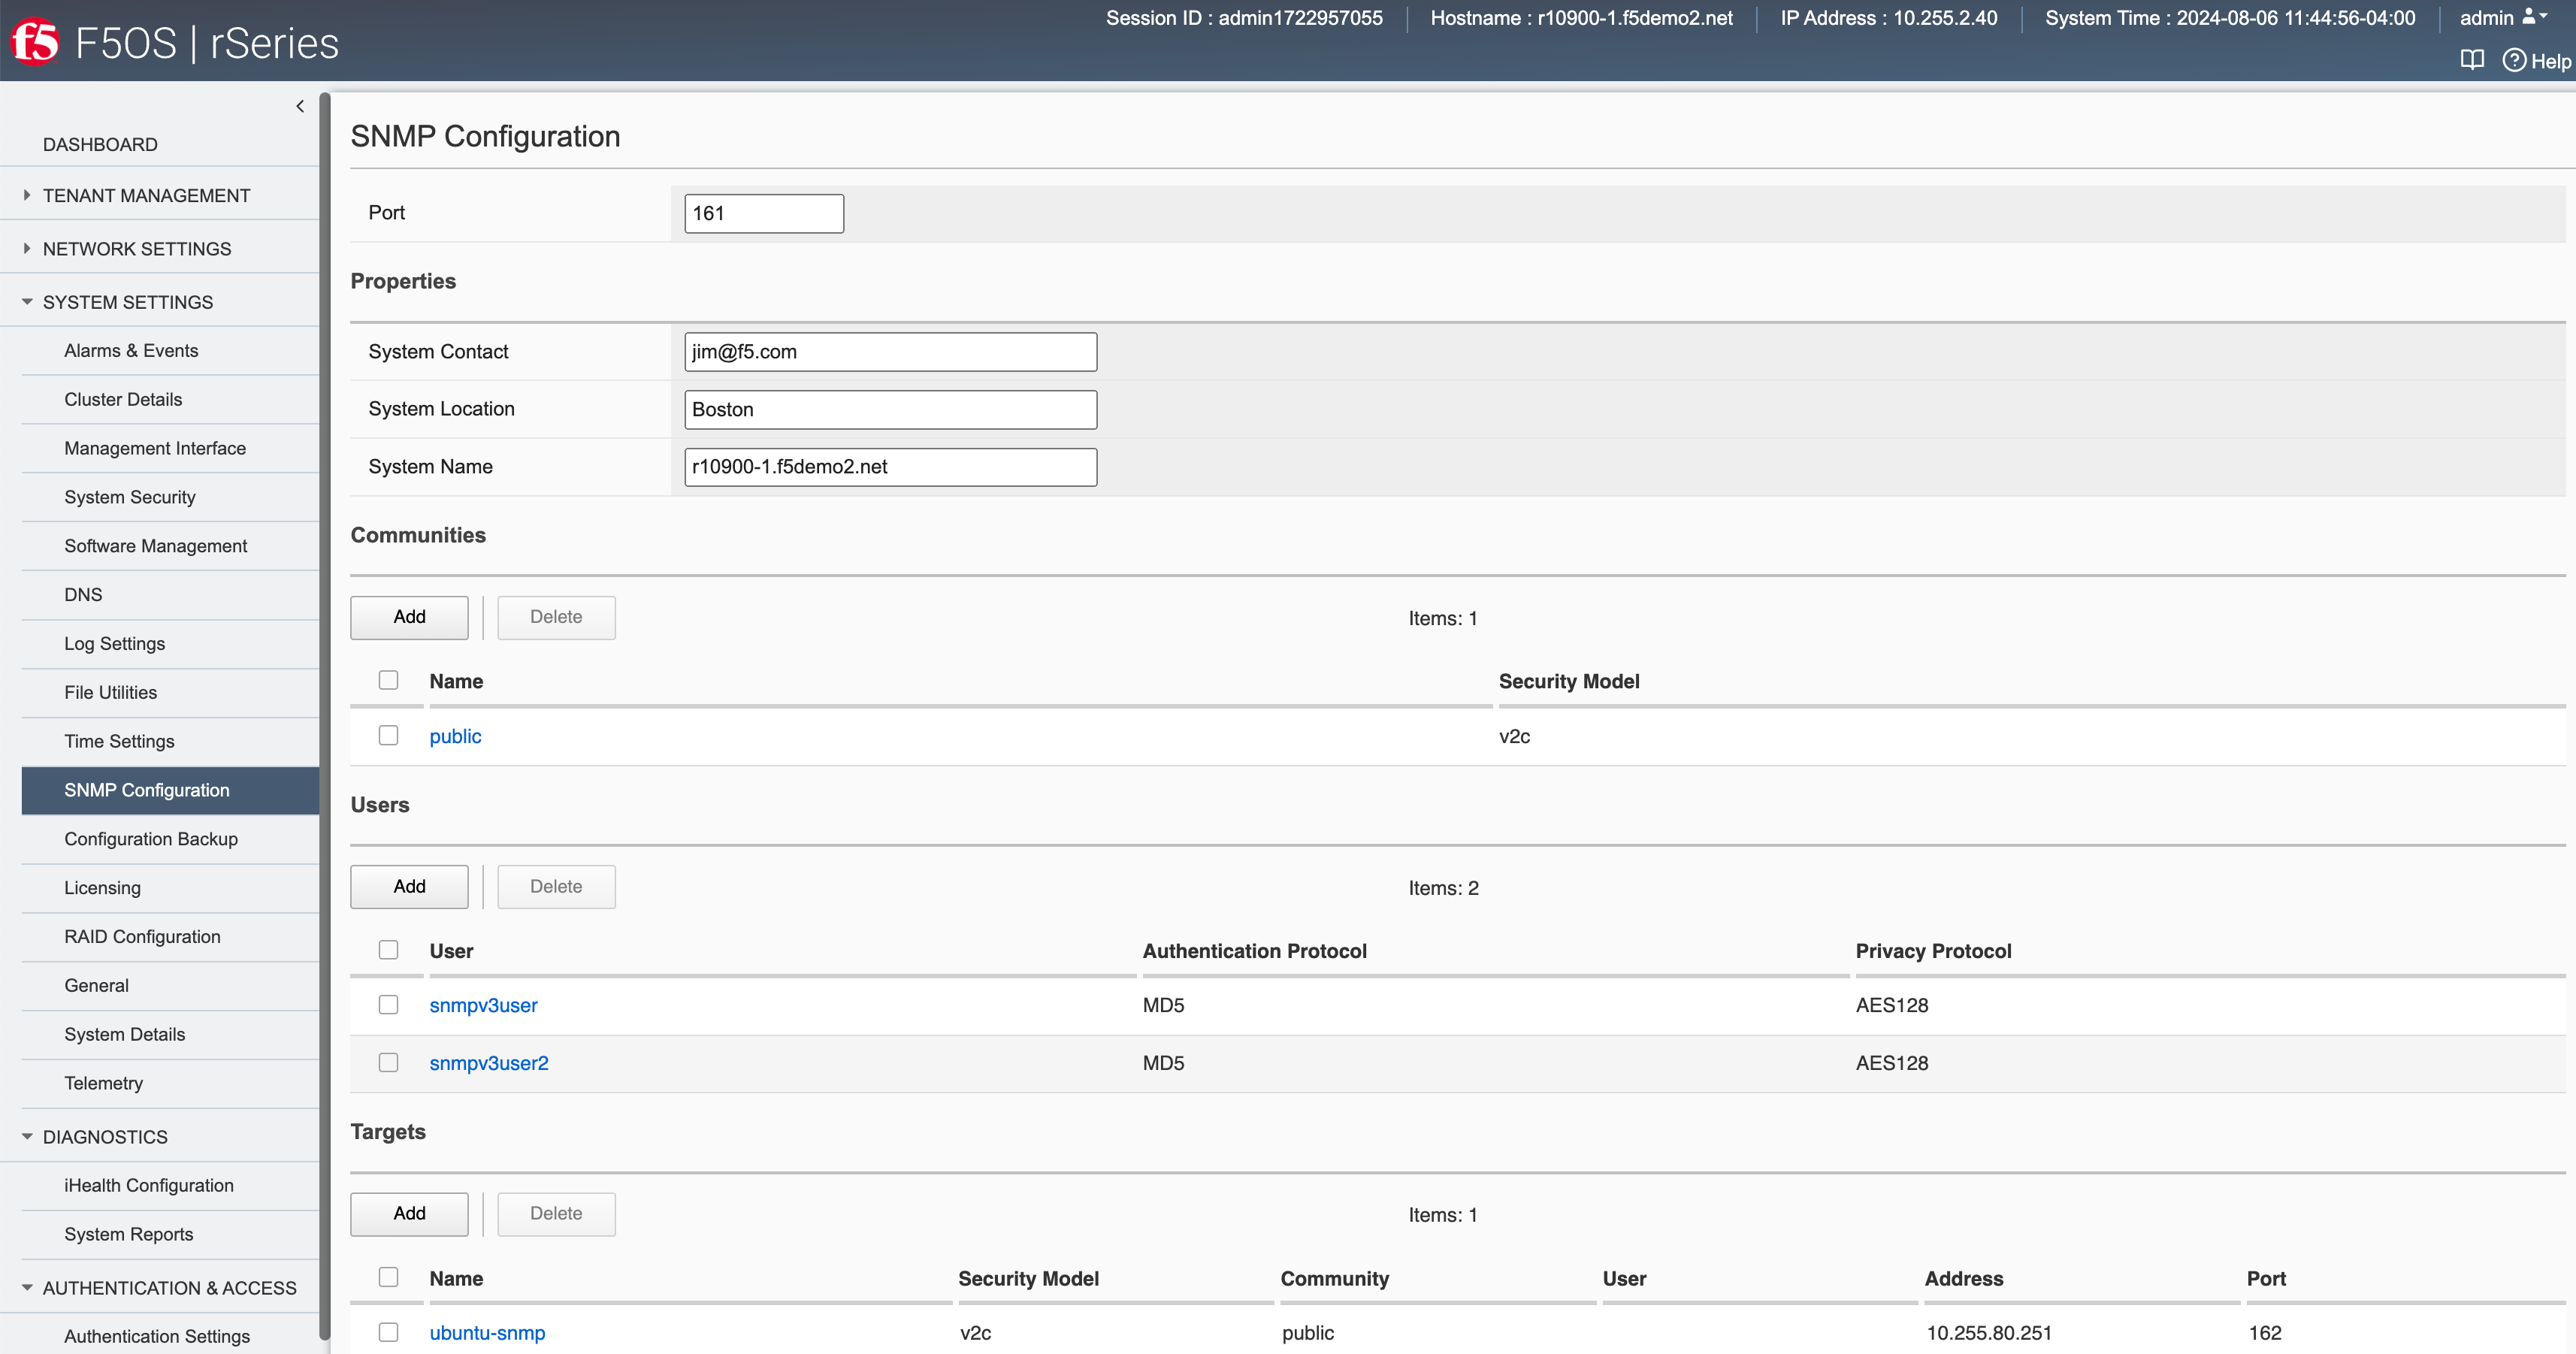2576x1354 pixels.
Task: Open Time Settings page
Action: [x=119, y=742]
